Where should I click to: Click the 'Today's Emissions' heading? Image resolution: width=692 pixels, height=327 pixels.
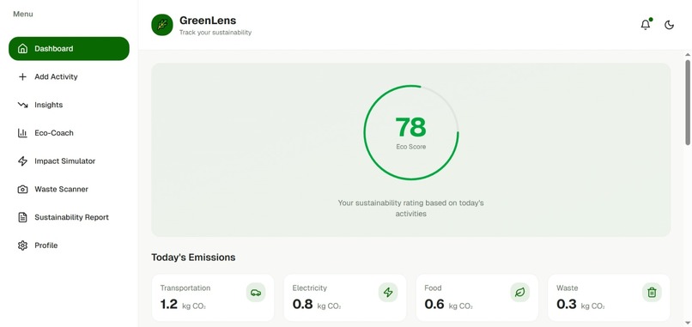[193, 257]
